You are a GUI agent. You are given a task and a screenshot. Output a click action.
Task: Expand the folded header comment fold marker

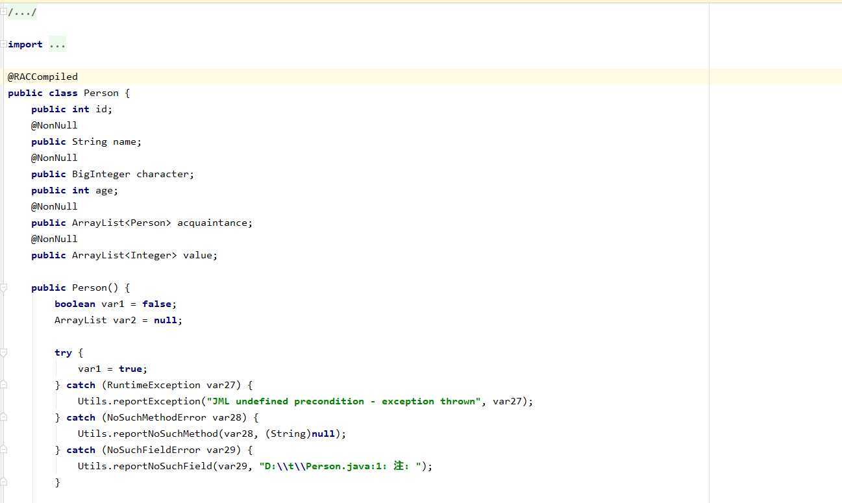[x=3, y=12]
